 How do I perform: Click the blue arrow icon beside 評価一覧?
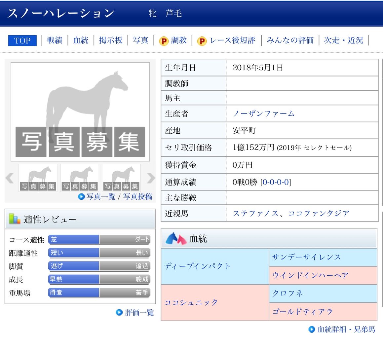coord(119,312)
